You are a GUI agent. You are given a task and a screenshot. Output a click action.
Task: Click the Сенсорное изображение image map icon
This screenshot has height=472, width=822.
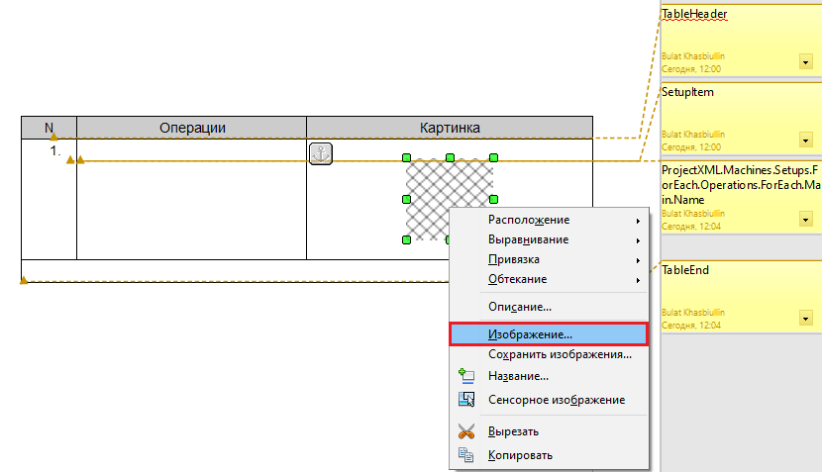466,400
